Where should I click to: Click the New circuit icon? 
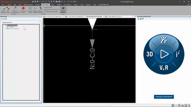click(x=8, y=8)
